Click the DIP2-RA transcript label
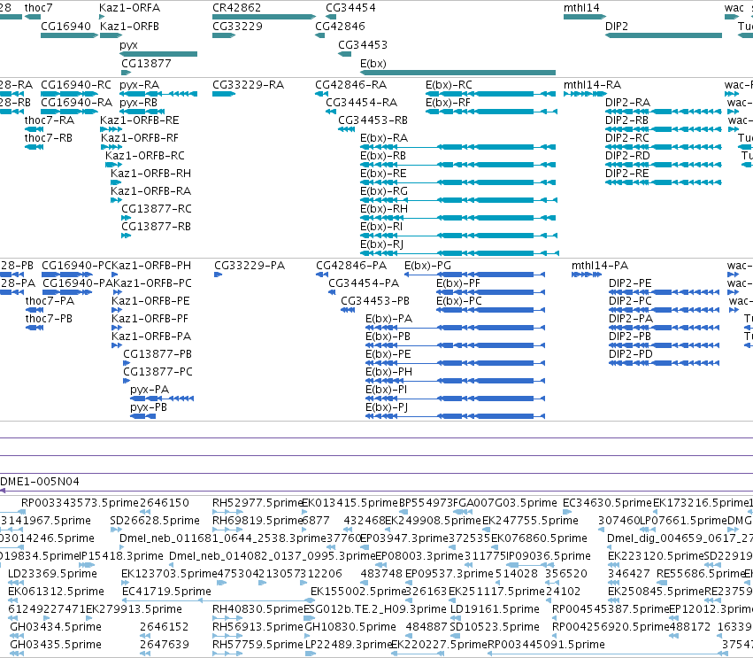This screenshot has height=658, width=753. [x=627, y=103]
